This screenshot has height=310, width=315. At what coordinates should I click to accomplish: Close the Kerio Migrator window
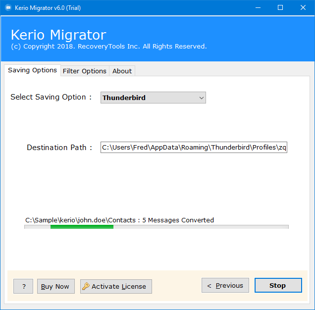pyautogui.click(x=303, y=7)
